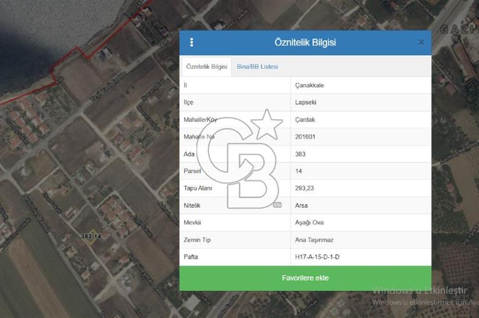Click the Zemin Tip value Ana Taşınmaz
This screenshot has width=479, height=318.
coord(314,240)
